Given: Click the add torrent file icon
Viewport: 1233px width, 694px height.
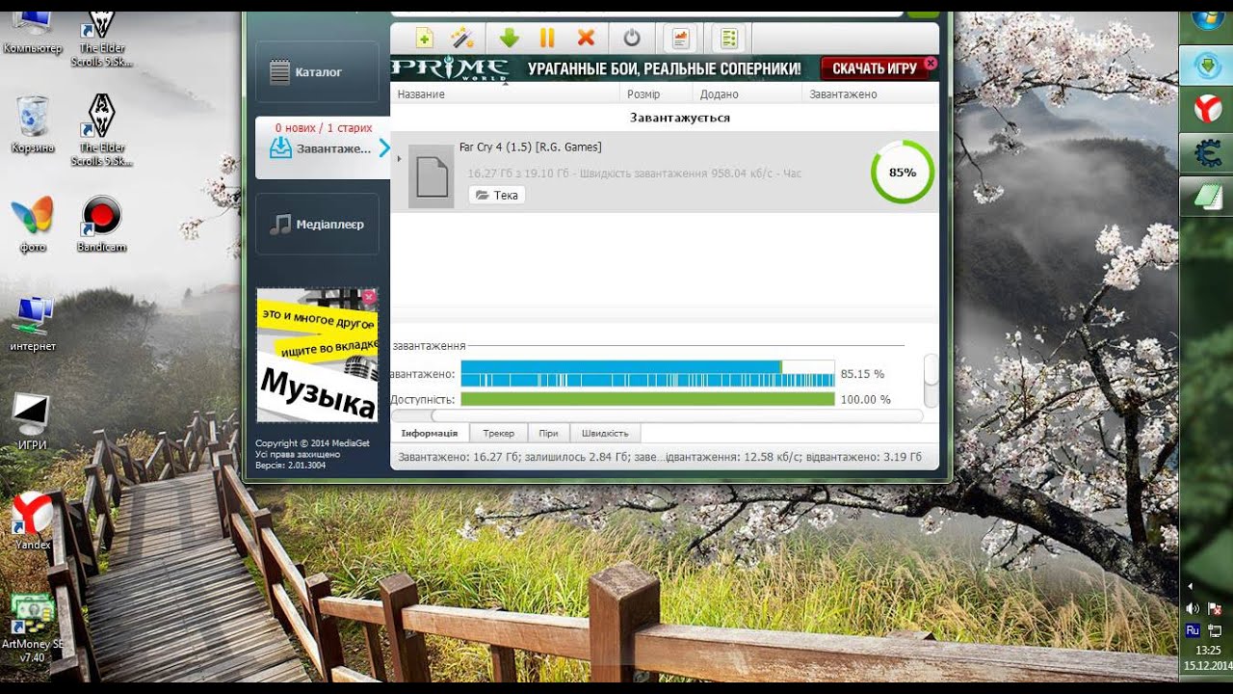Looking at the screenshot, I should pyautogui.click(x=424, y=39).
